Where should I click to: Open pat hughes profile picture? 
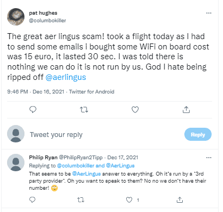[16, 17]
